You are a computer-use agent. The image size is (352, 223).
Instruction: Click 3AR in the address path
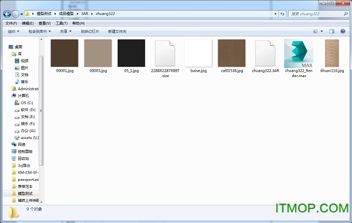point(84,13)
